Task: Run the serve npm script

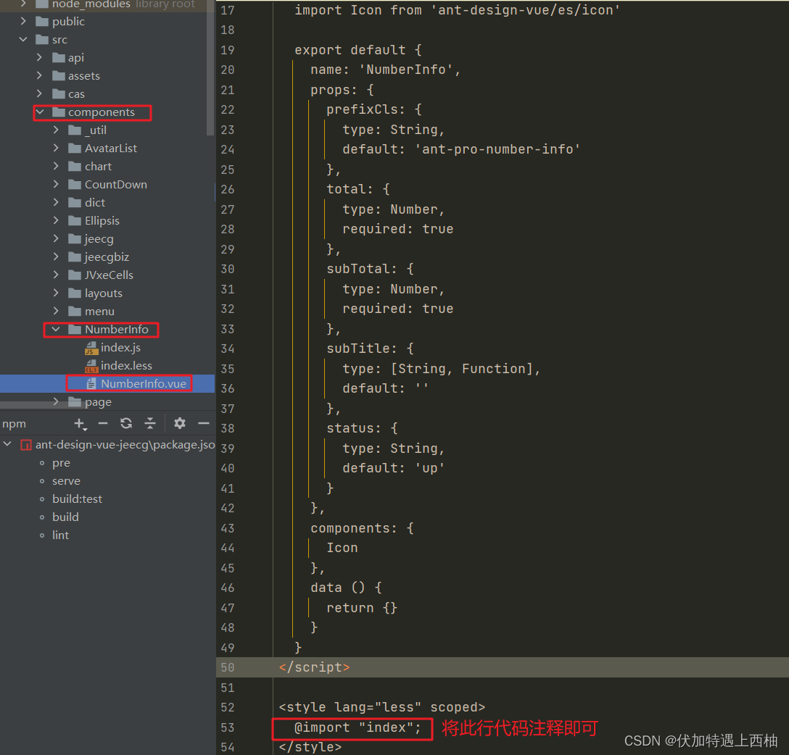Action: tap(67, 481)
